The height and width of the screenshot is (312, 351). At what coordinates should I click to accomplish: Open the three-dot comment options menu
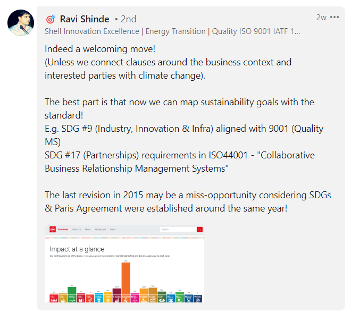click(x=335, y=17)
